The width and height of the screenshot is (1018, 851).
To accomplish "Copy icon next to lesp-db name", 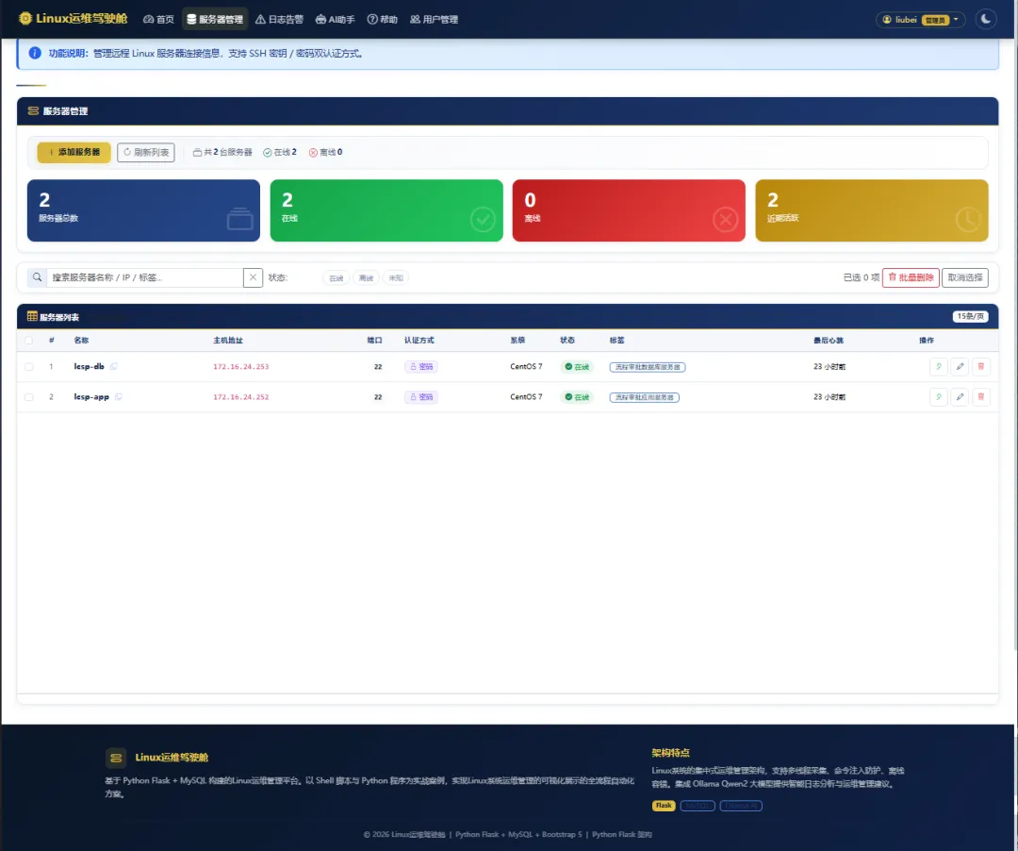I will pos(114,366).
